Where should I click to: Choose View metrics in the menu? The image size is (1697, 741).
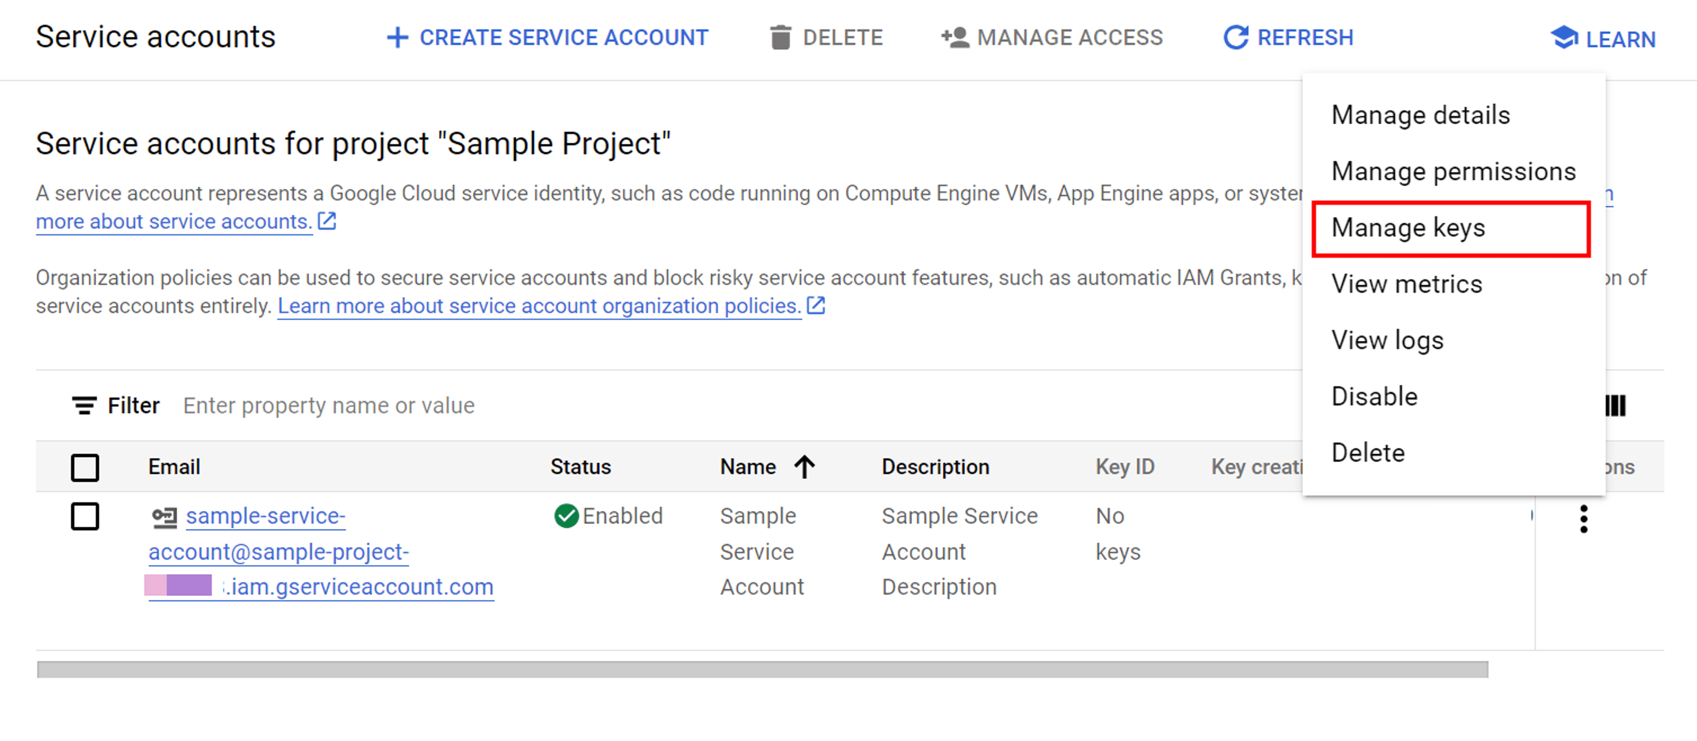[1453, 284]
